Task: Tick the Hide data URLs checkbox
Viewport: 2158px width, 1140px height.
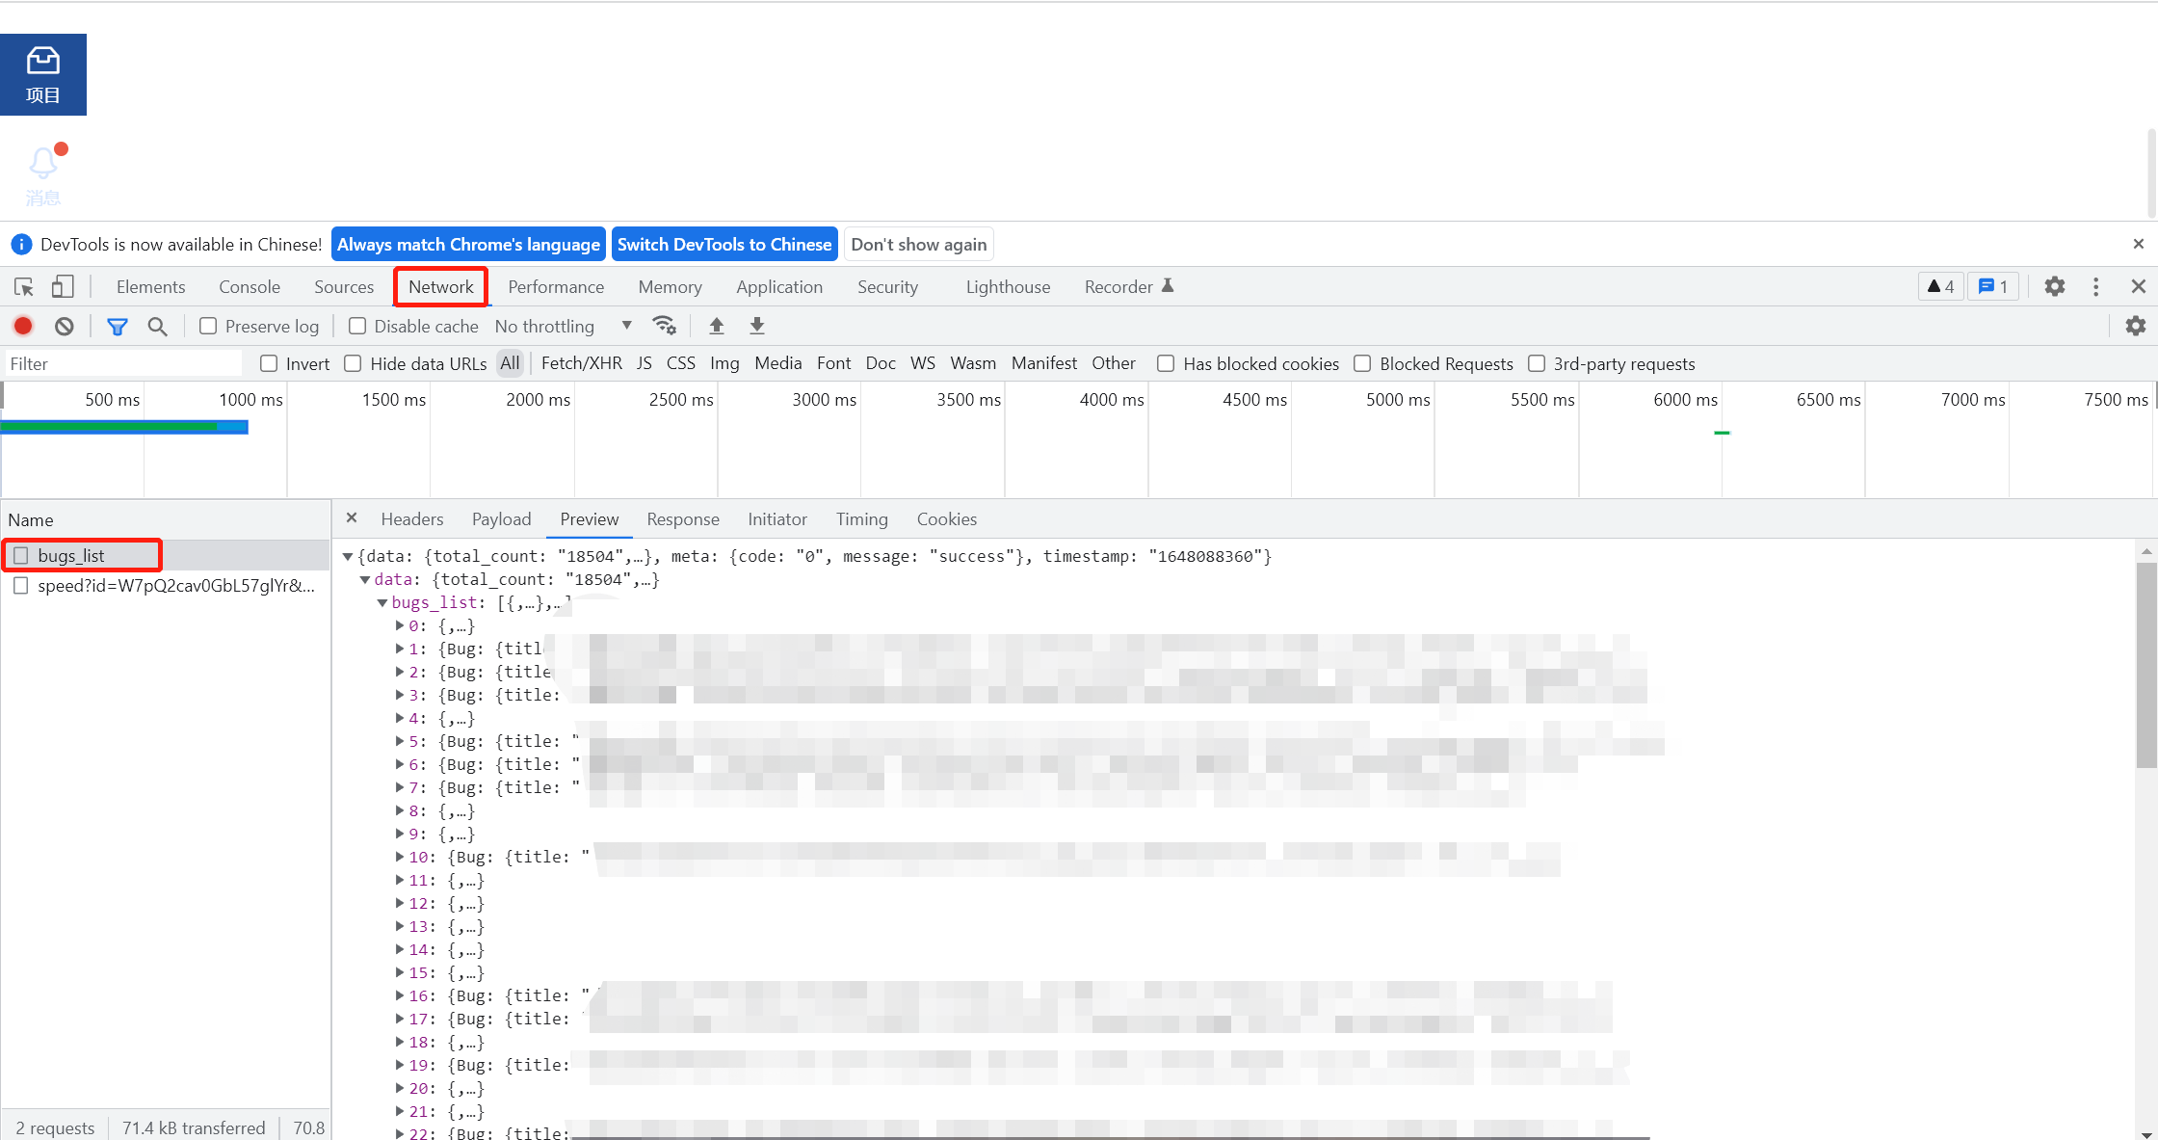Action: pyautogui.click(x=354, y=364)
